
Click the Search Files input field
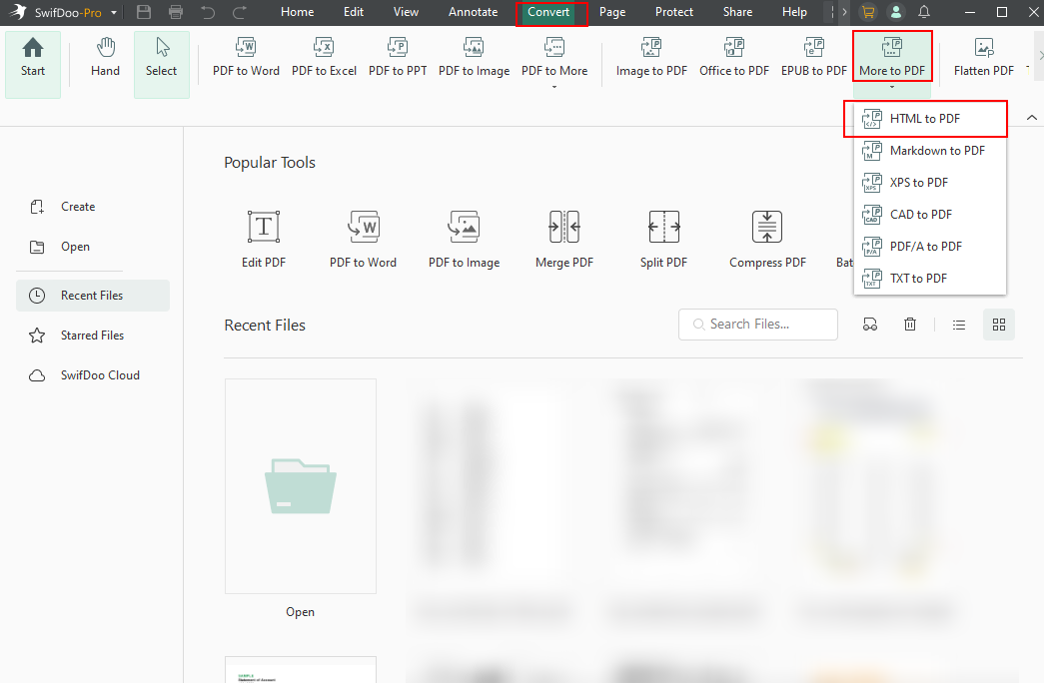coord(757,324)
